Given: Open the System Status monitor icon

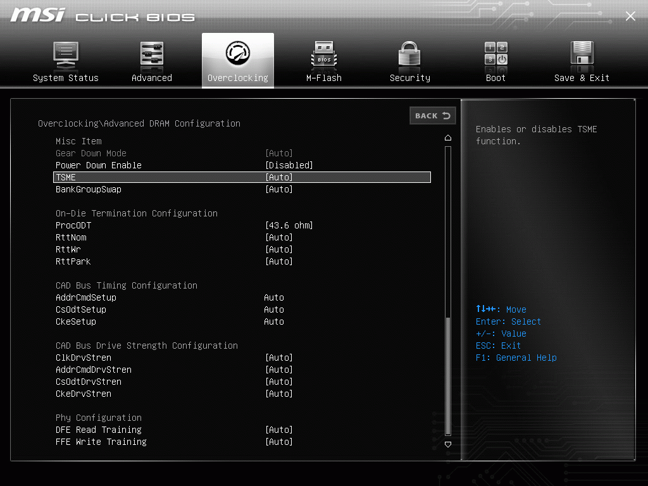Looking at the screenshot, I should coord(66,55).
